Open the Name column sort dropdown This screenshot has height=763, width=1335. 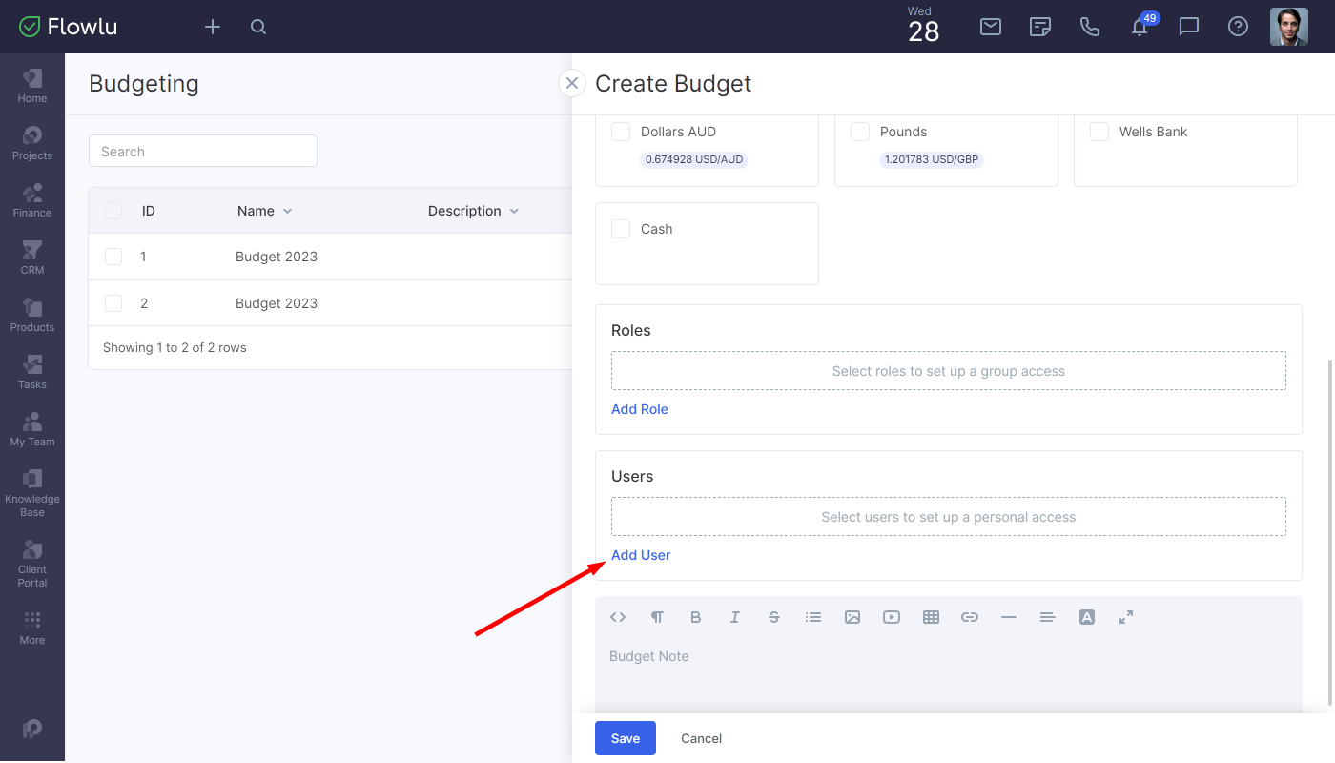pyautogui.click(x=287, y=211)
